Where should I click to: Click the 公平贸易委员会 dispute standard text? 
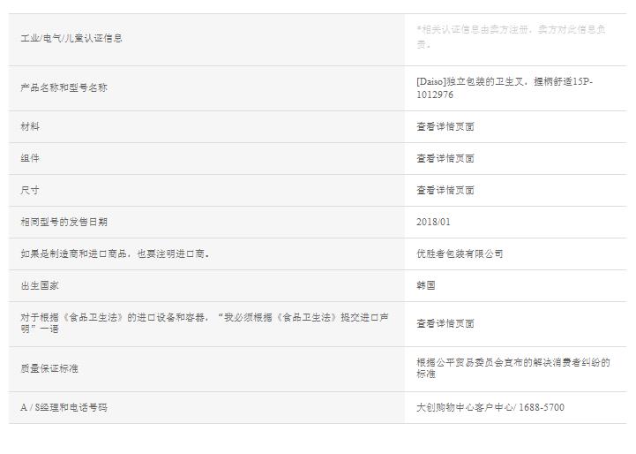point(513,368)
